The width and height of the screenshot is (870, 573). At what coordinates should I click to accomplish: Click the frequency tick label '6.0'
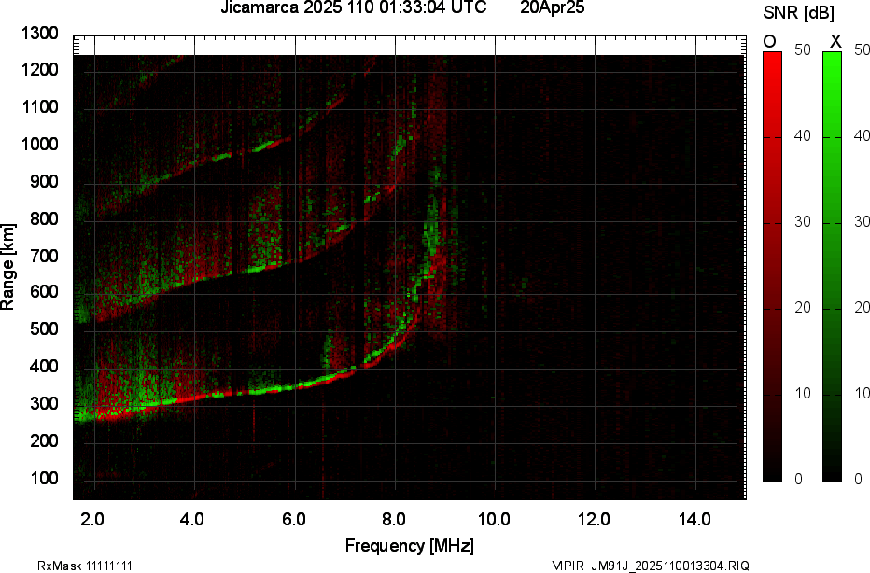(293, 519)
